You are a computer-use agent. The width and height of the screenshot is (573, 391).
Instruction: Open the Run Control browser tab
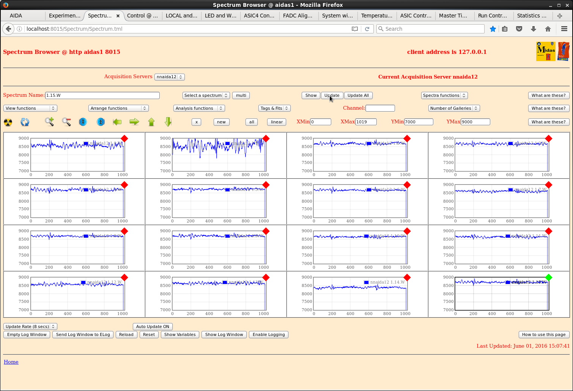[492, 16]
